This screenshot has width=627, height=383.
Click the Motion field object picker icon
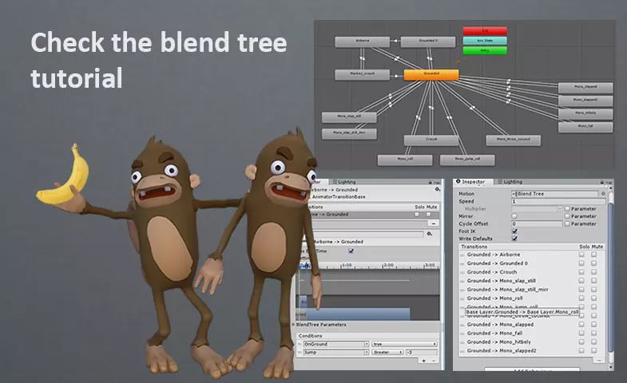tap(603, 194)
